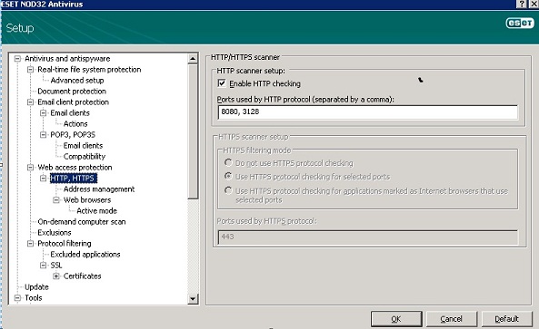Select Real-time file system protection item

(89, 70)
